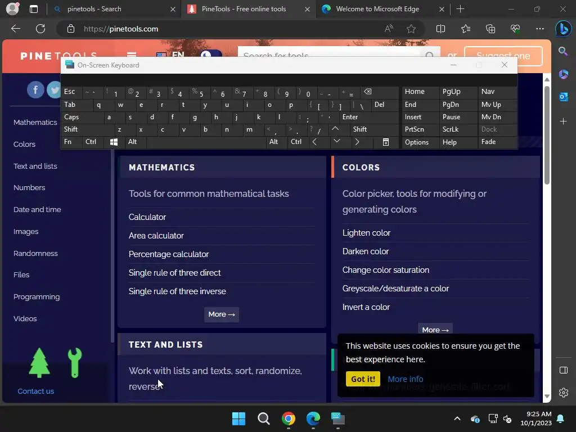The height and width of the screenshot is (432, 576).
Task: Open On-Screen Keyboard taskbar icon
Action: (338, 418)
